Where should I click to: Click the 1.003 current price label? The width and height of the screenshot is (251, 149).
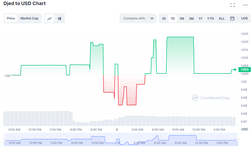click(x=244, y=69)
